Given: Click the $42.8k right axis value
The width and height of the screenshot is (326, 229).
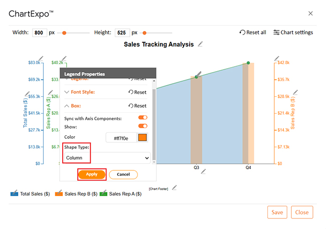Looking at the screenshot, I should click(283, 63).
